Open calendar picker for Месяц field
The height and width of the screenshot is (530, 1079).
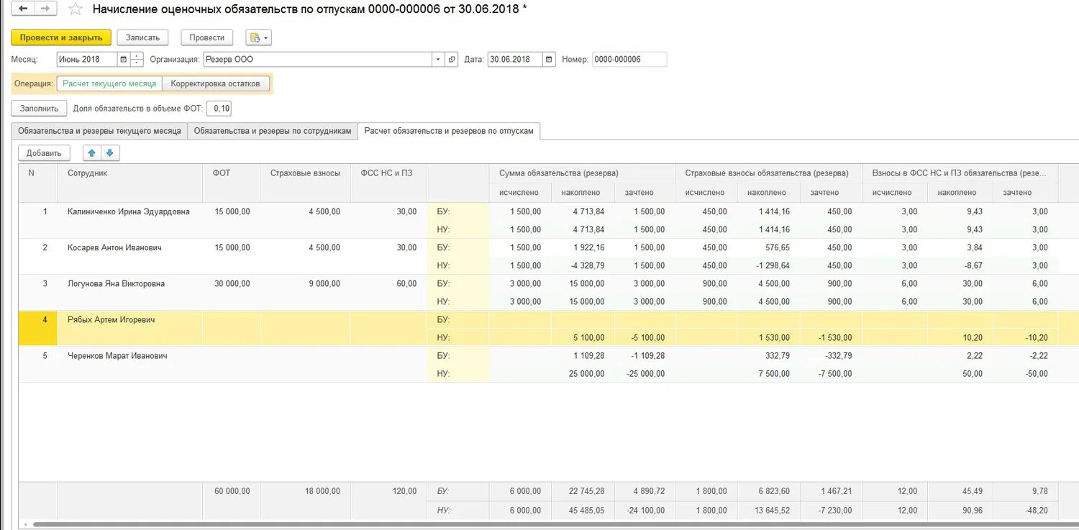coord(123,60)
